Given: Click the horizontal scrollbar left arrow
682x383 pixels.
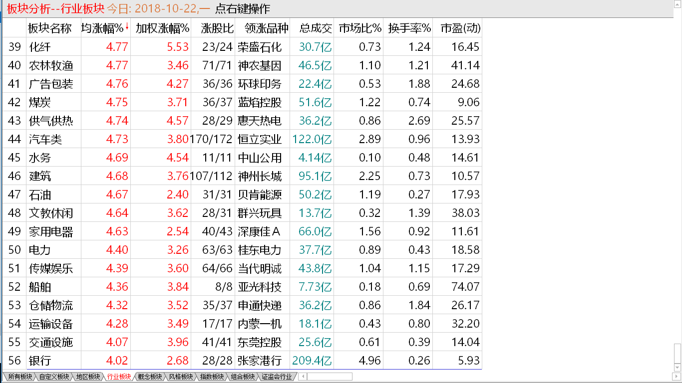Looking at the screenshot, I should click(x=303, y=377).
